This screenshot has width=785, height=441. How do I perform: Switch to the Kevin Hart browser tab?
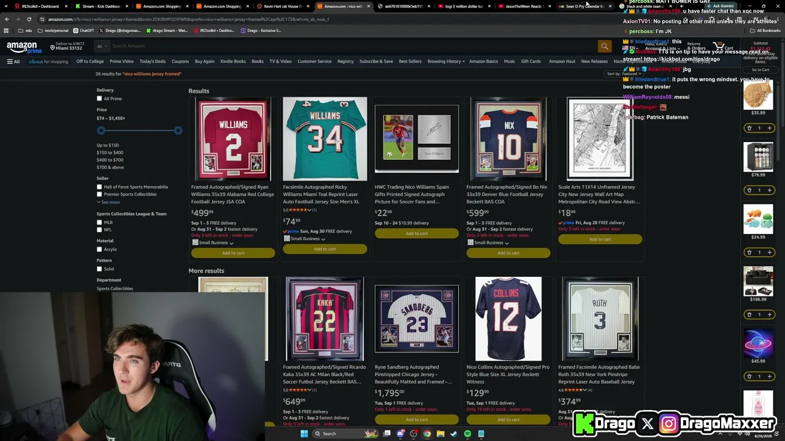[x=281, y=6]
